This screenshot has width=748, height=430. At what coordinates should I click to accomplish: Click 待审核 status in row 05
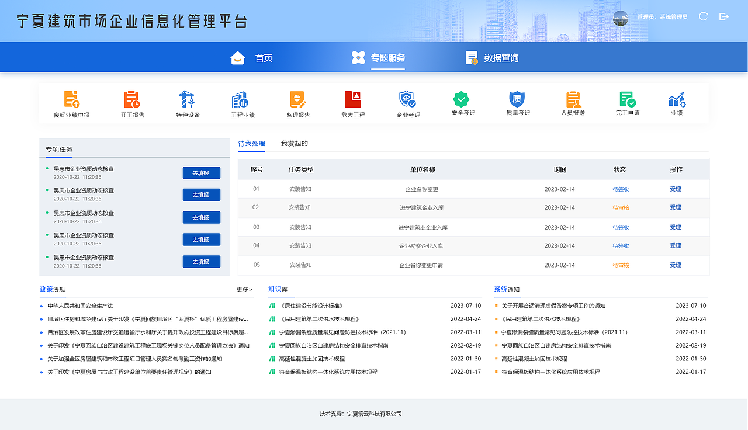pos(621,265)
